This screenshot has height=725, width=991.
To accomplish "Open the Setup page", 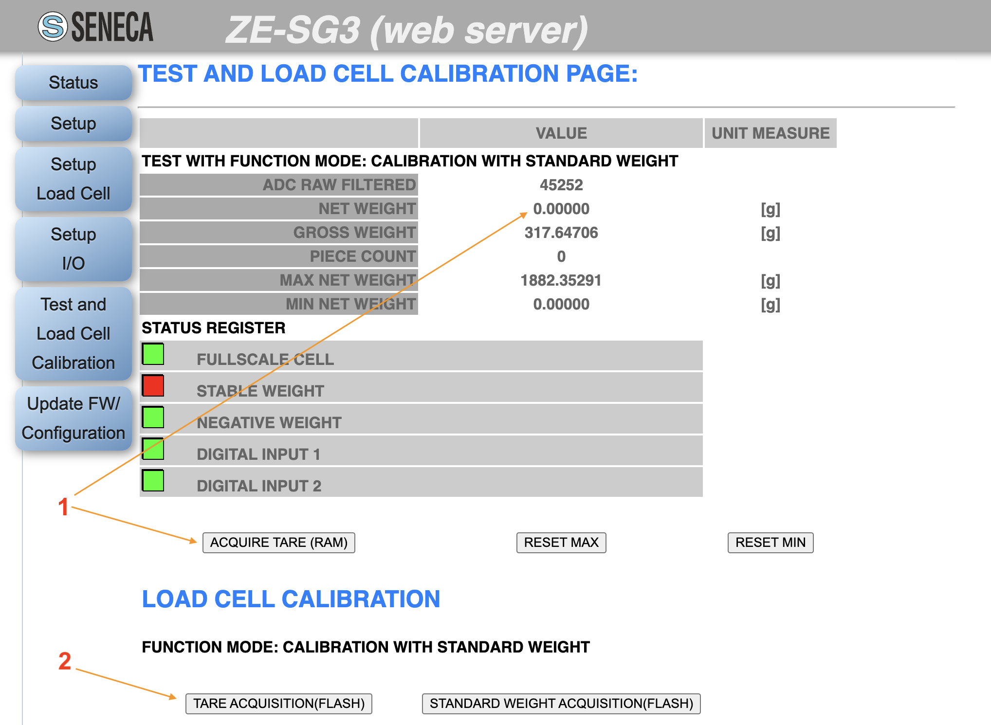I will tap(73, 124).
